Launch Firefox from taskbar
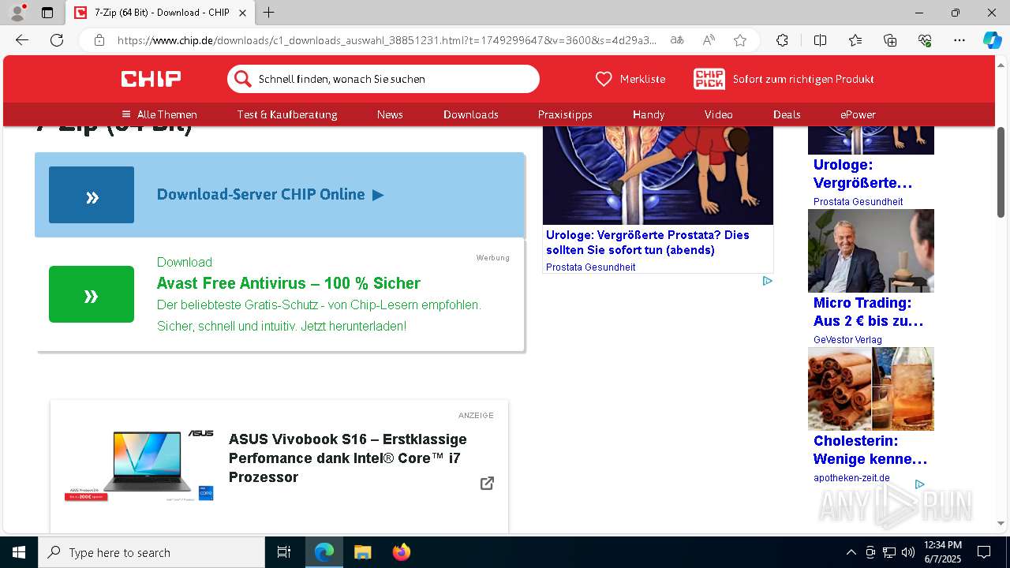1010x568 pixels. click(x=402, y=552)
